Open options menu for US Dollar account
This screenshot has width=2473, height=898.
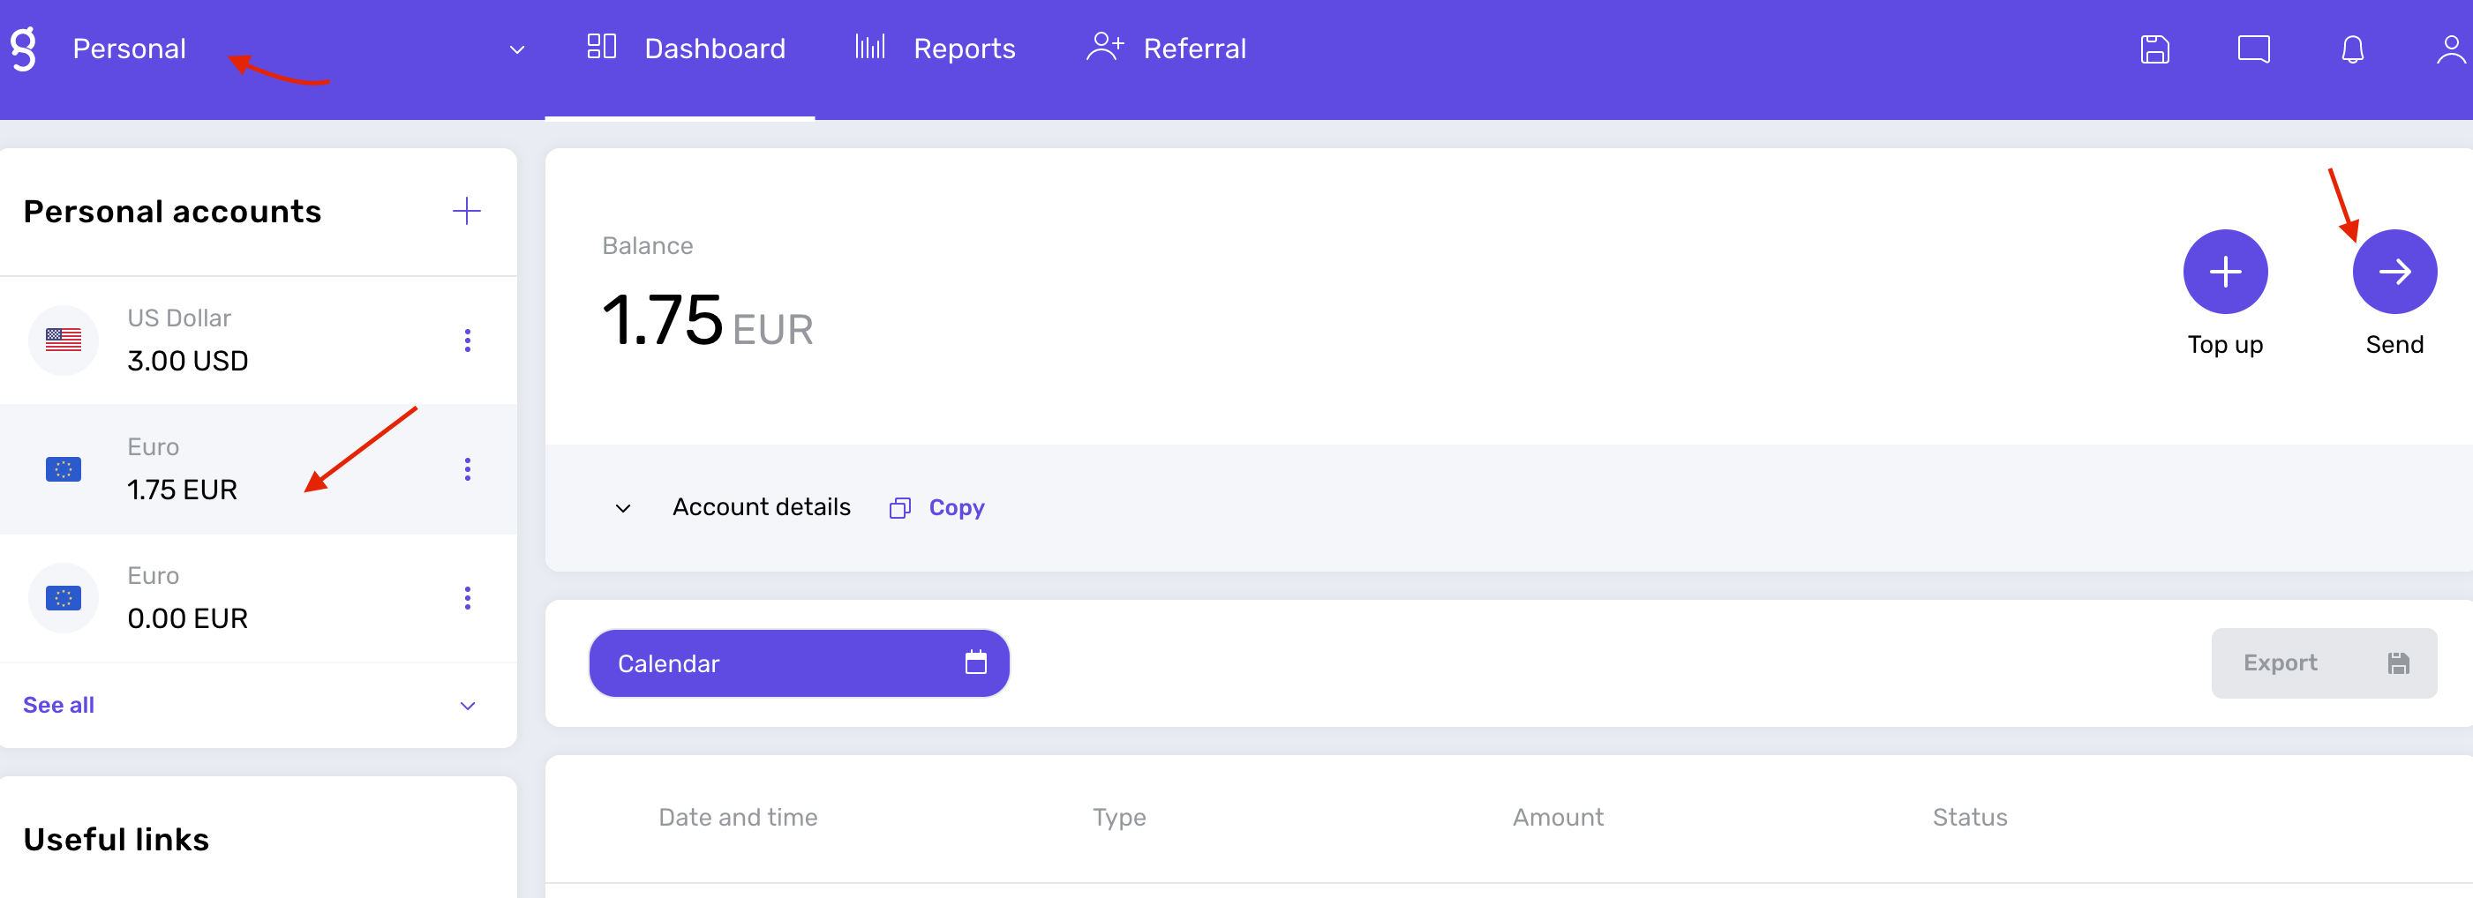pyautogui.click(x=468, y=340)
